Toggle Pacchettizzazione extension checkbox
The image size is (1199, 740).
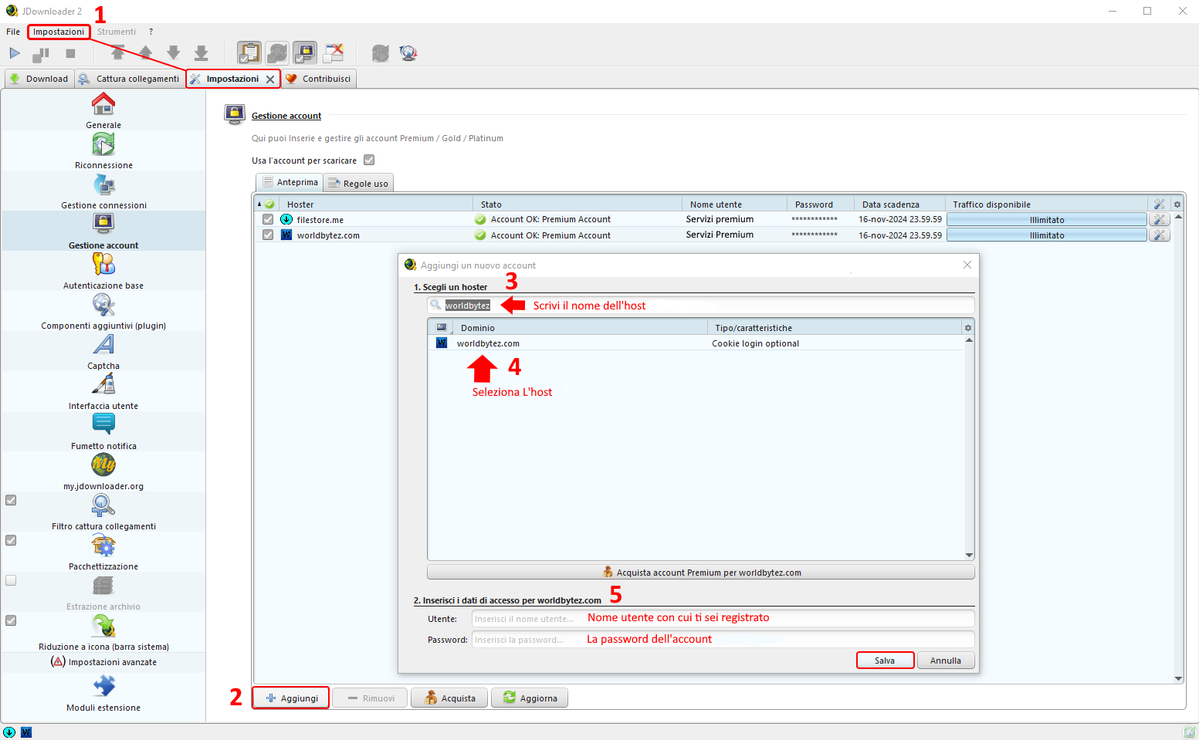click(11, 540)
